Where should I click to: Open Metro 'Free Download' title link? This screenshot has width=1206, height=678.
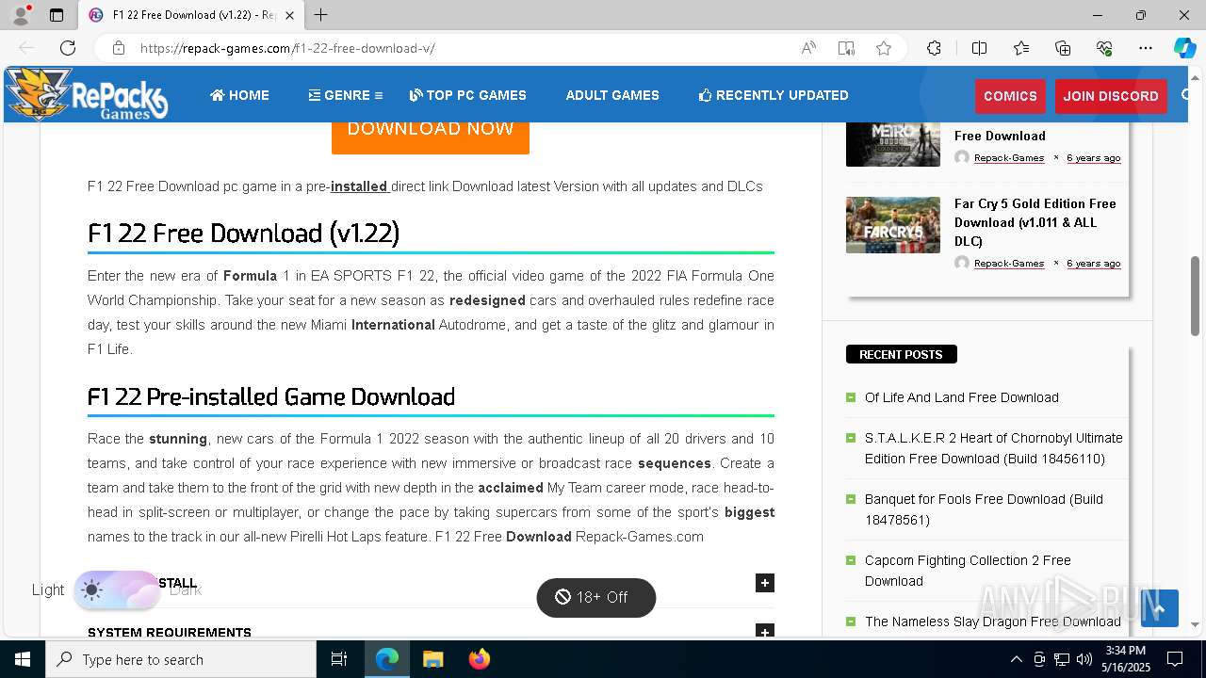pos(1000,136)
